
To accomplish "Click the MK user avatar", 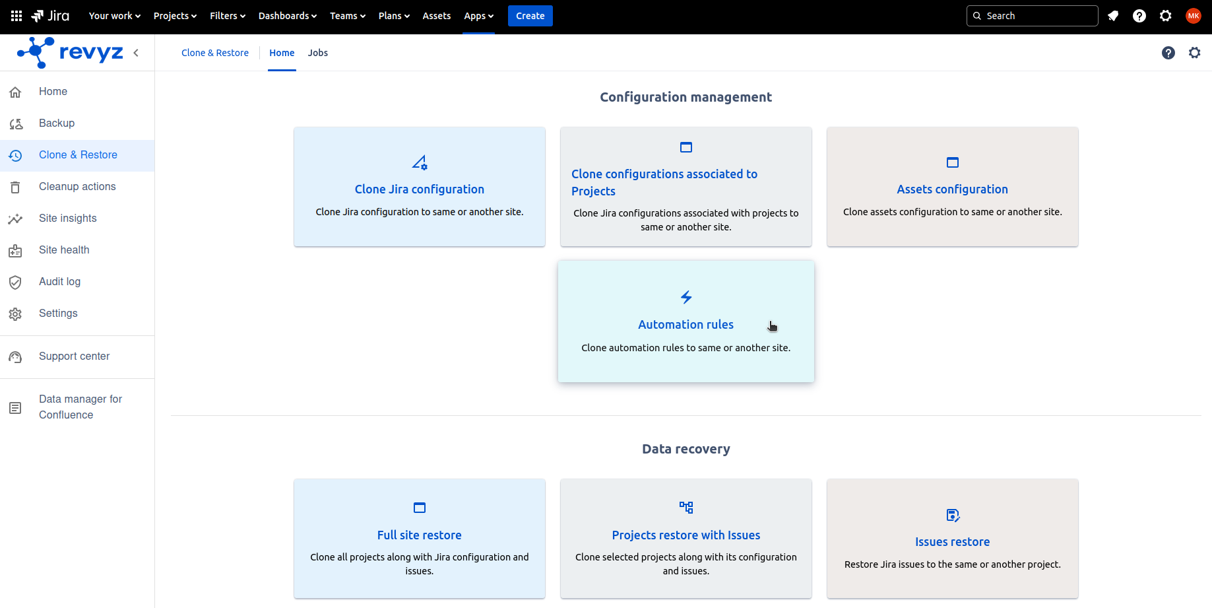I will pyautogui.click(x=1194, y=16).
